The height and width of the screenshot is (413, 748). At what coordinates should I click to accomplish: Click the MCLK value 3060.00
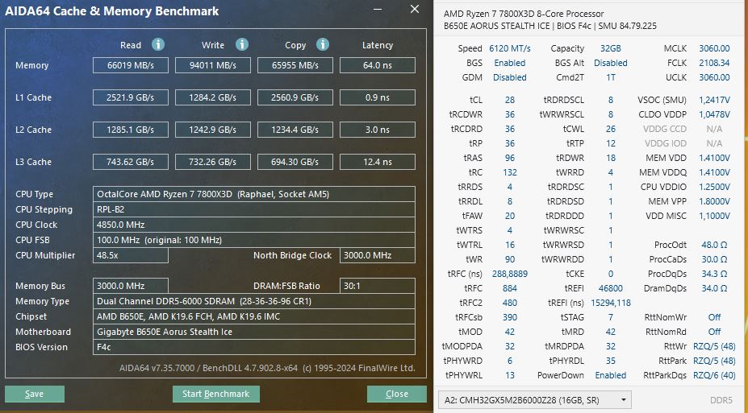714,48
